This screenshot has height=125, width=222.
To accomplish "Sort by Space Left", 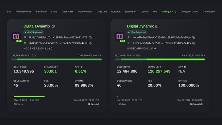I will point(130,12).
